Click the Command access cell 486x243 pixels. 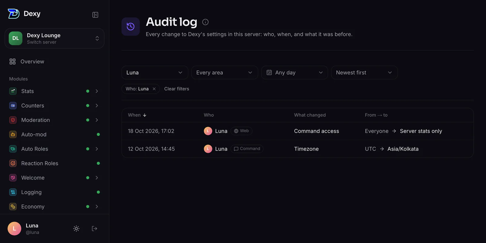(317, 131)
